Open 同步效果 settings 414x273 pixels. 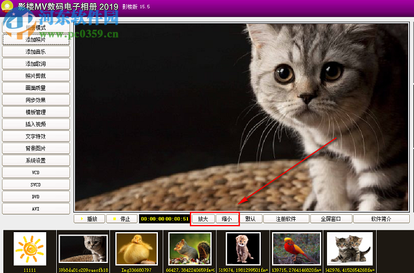coord(36,100)
